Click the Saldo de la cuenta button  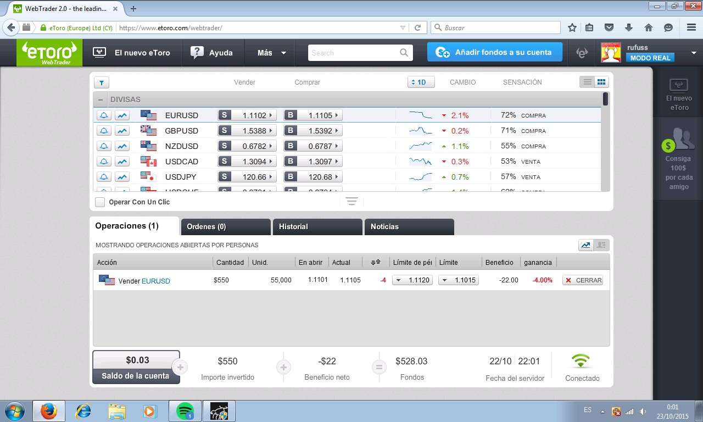pos(136,368)
